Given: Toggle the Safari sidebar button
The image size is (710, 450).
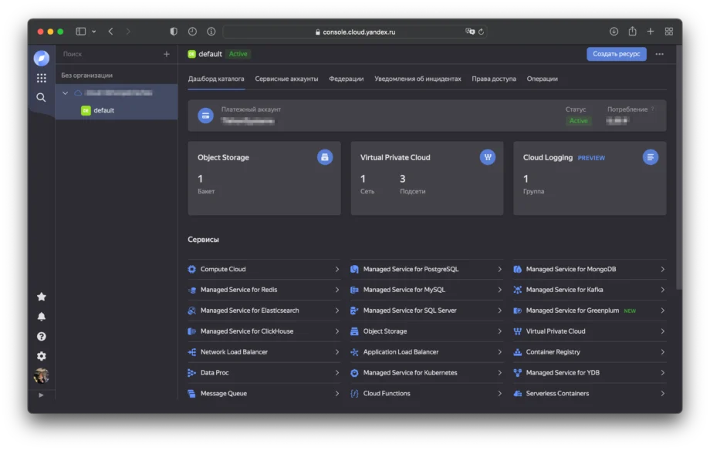Looking at the screenshot, I should [x=80, y=31].
